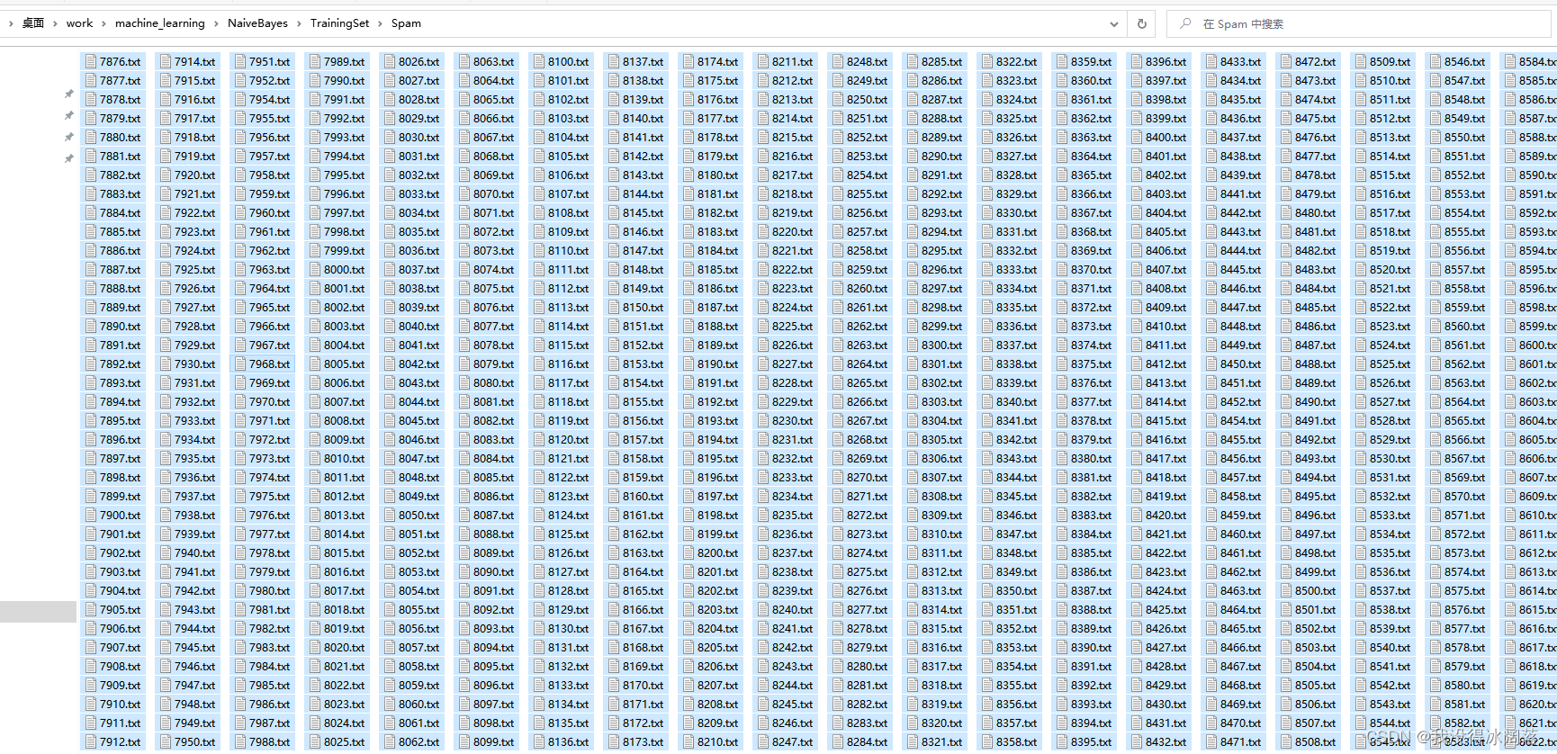The width and height of the screenshot is (1557, 754).
Task: Select the file icon of 8026.txt
Action: [x=390, y=62]
